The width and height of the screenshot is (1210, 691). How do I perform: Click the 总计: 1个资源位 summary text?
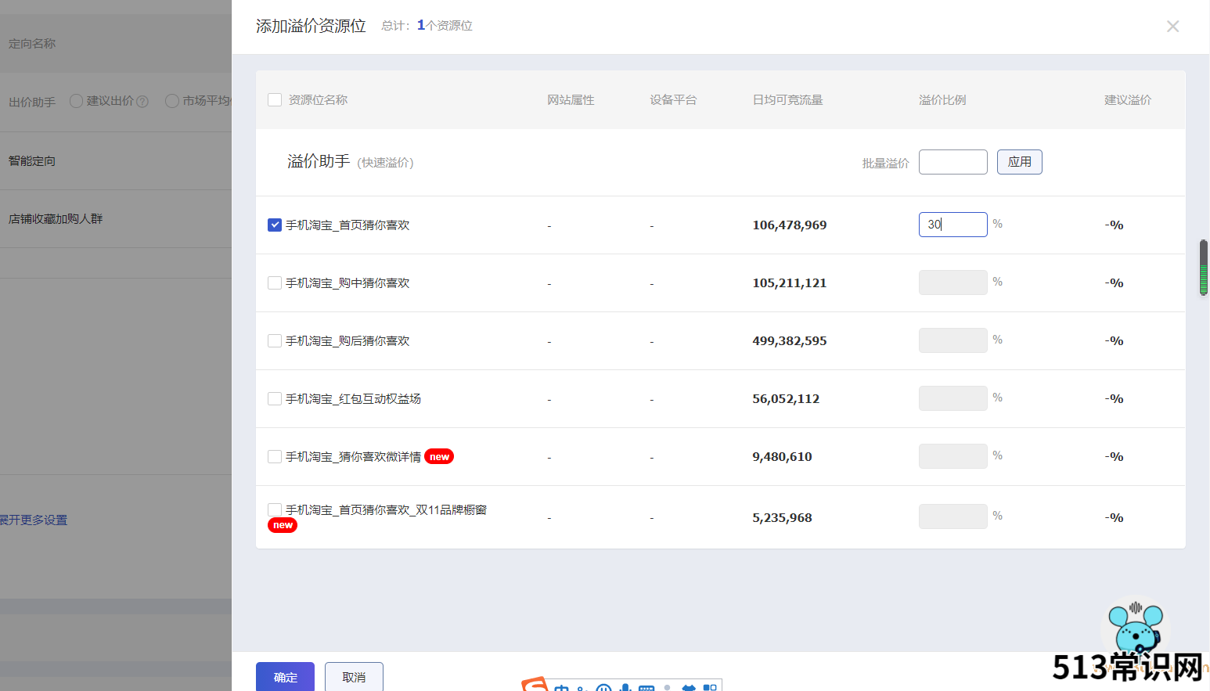[427, 26]
